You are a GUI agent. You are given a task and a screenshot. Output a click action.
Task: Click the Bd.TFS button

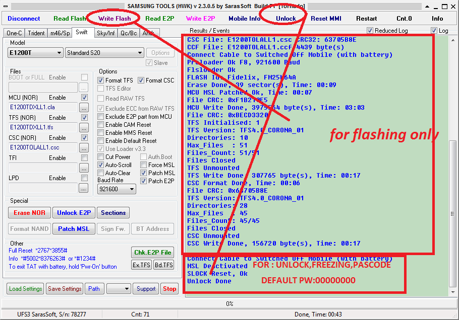click(x=163, y=265)
